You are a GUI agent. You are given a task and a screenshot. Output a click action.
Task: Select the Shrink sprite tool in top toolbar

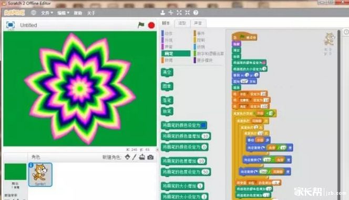188,13
